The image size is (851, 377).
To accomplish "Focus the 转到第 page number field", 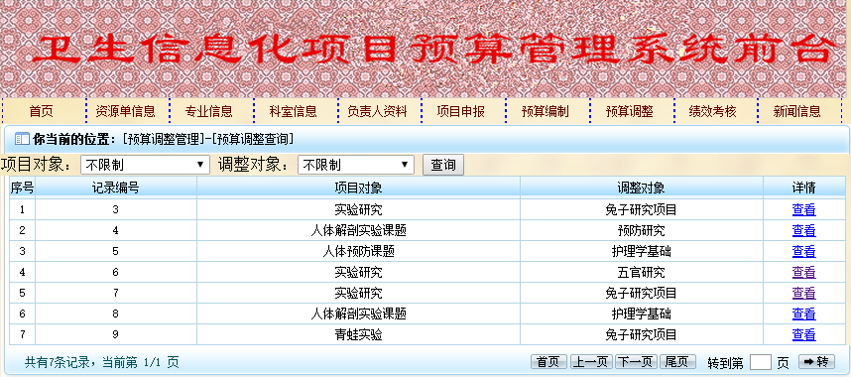I will pyautogui.click(x=761, y=362).
